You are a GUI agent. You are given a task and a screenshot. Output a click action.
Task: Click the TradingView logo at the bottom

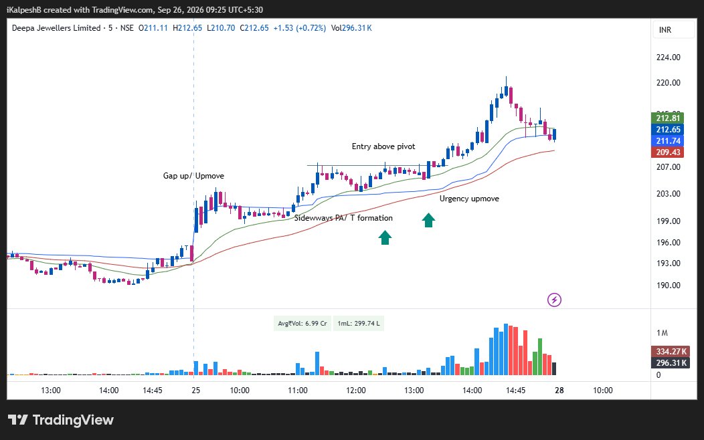point(61,420)
